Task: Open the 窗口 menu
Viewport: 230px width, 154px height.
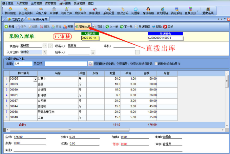Action: click(91, 3)
